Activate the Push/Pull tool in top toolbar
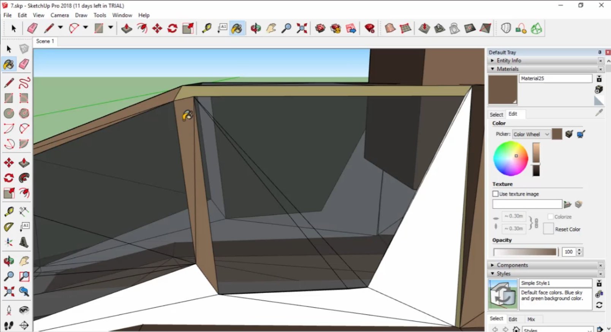Viewport: 611px width, 332px height. click(x=127, y=28)
